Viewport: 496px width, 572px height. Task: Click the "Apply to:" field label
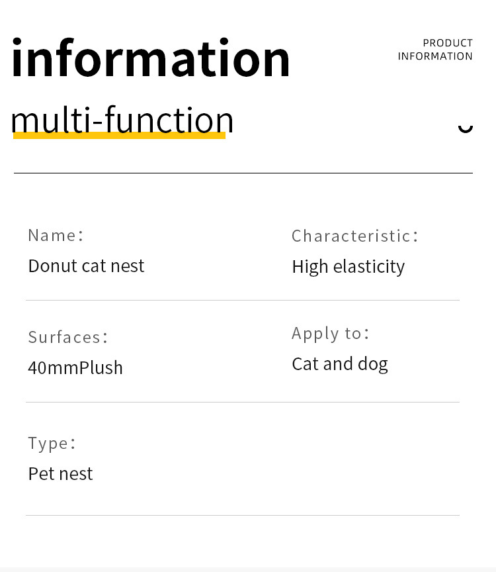point(331,333)
